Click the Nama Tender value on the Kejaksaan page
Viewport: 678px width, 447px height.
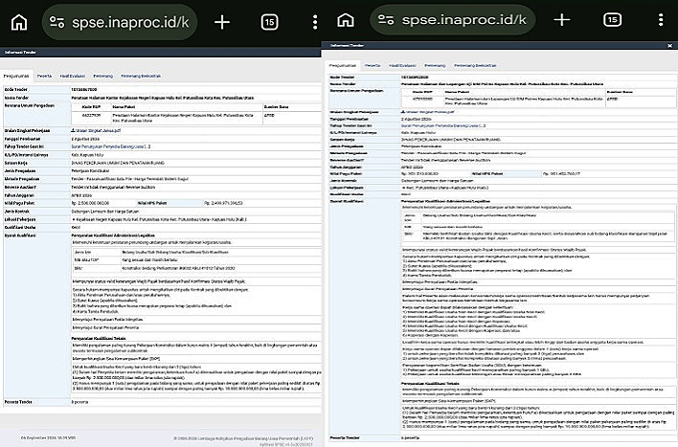click(163, 98)
